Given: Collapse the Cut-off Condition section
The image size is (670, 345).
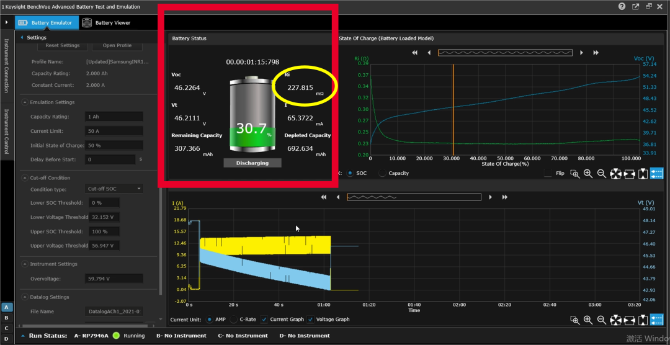Looking at the screenshot, I should tap(24, 177).
